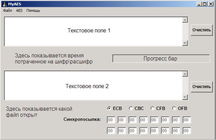Switch to OFB cipher mode
This screenshot has width=216, height=140.
coord(174,108)
